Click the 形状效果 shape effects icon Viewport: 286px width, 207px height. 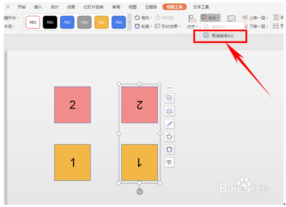[158, 26]
